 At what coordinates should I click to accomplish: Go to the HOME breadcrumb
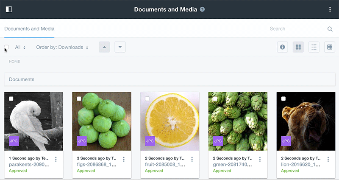[x=14, y=62]
